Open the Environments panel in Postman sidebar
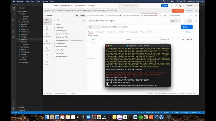 [47, 35]
